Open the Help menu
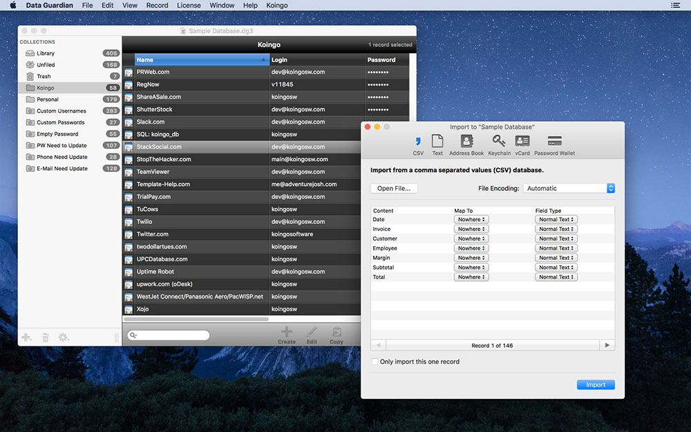Viewport: 691px width, 432px height. click(250, 6)
